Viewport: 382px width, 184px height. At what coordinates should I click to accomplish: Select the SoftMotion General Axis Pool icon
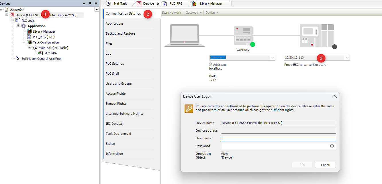(x=18, y=59)
